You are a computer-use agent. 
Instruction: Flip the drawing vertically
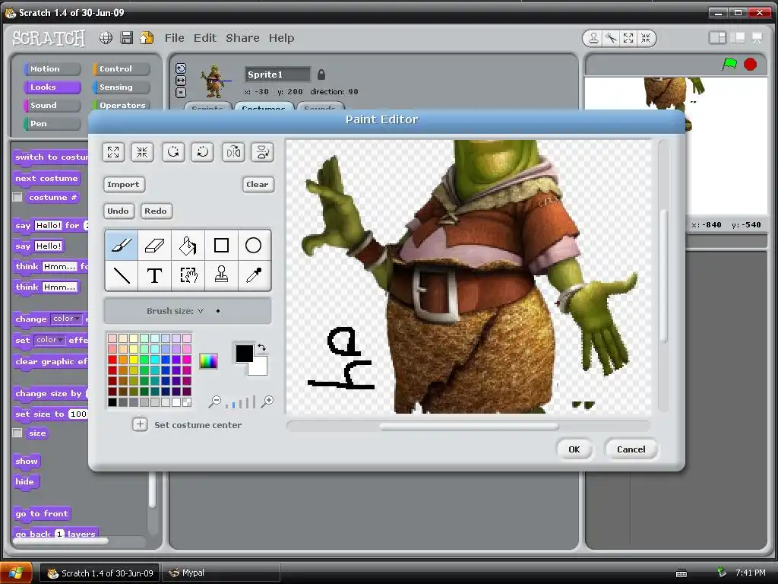click(262, 152)
